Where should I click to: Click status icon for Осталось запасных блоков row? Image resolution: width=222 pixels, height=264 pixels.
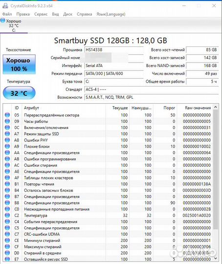coord(7,190)
